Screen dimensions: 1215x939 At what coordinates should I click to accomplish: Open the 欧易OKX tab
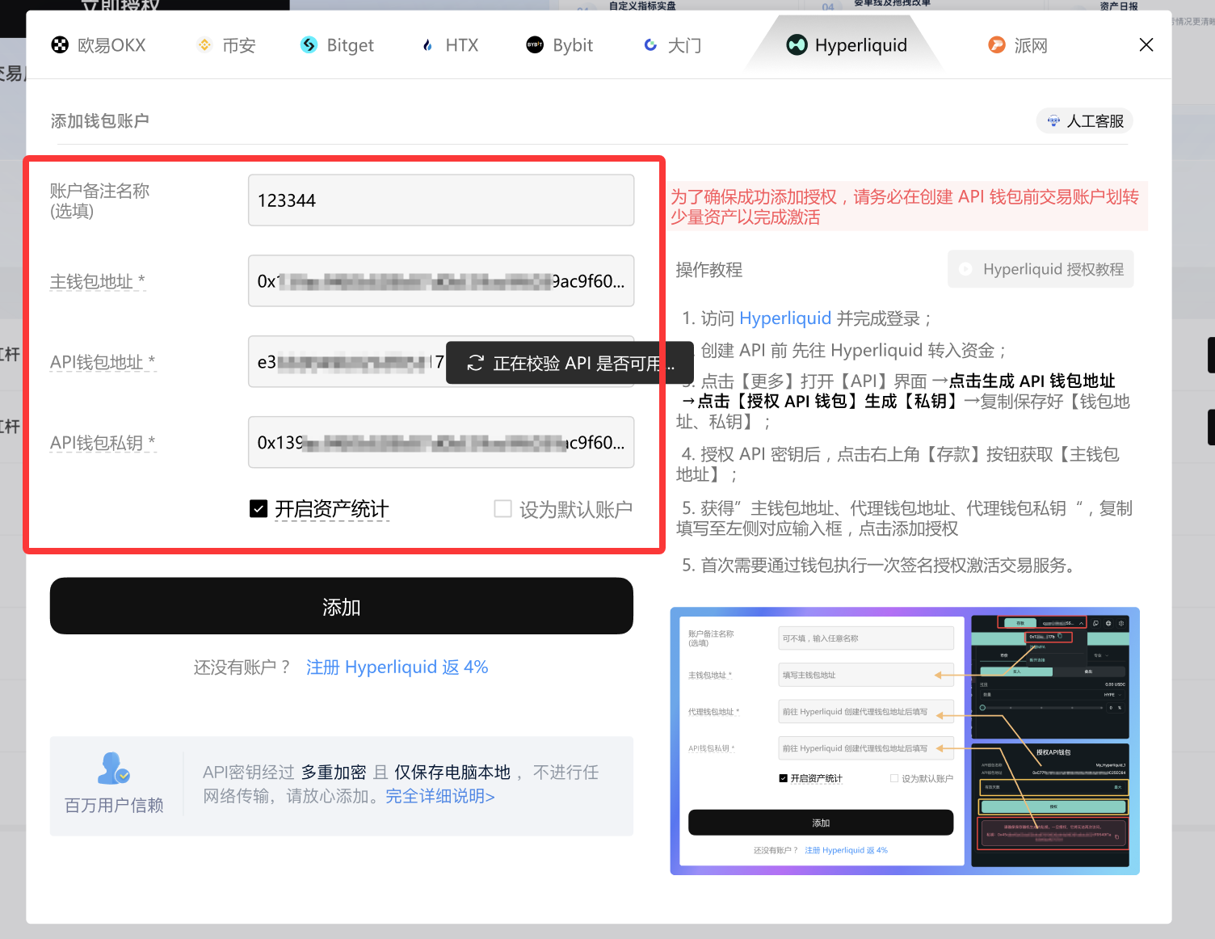pos(99,45)
